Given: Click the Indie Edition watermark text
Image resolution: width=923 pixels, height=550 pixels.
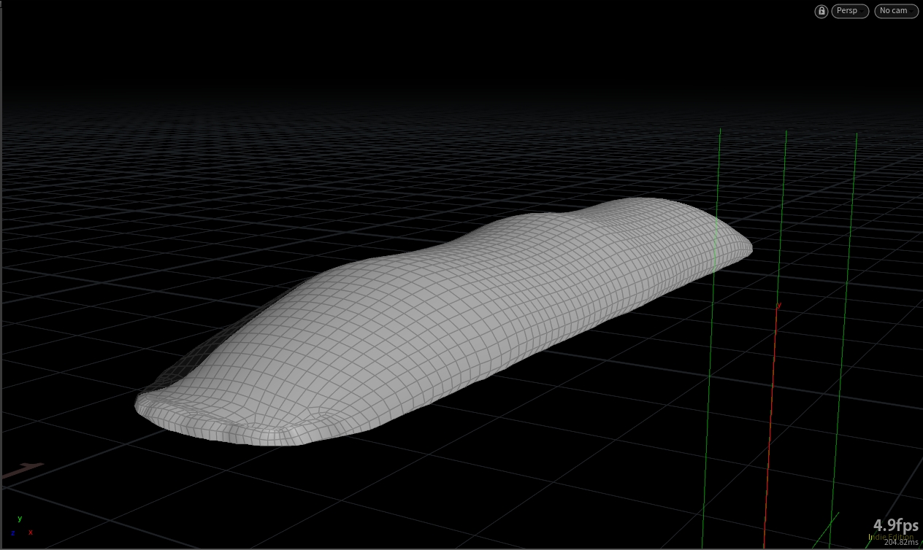Looking at the screenshot, I should pos(891,537).
